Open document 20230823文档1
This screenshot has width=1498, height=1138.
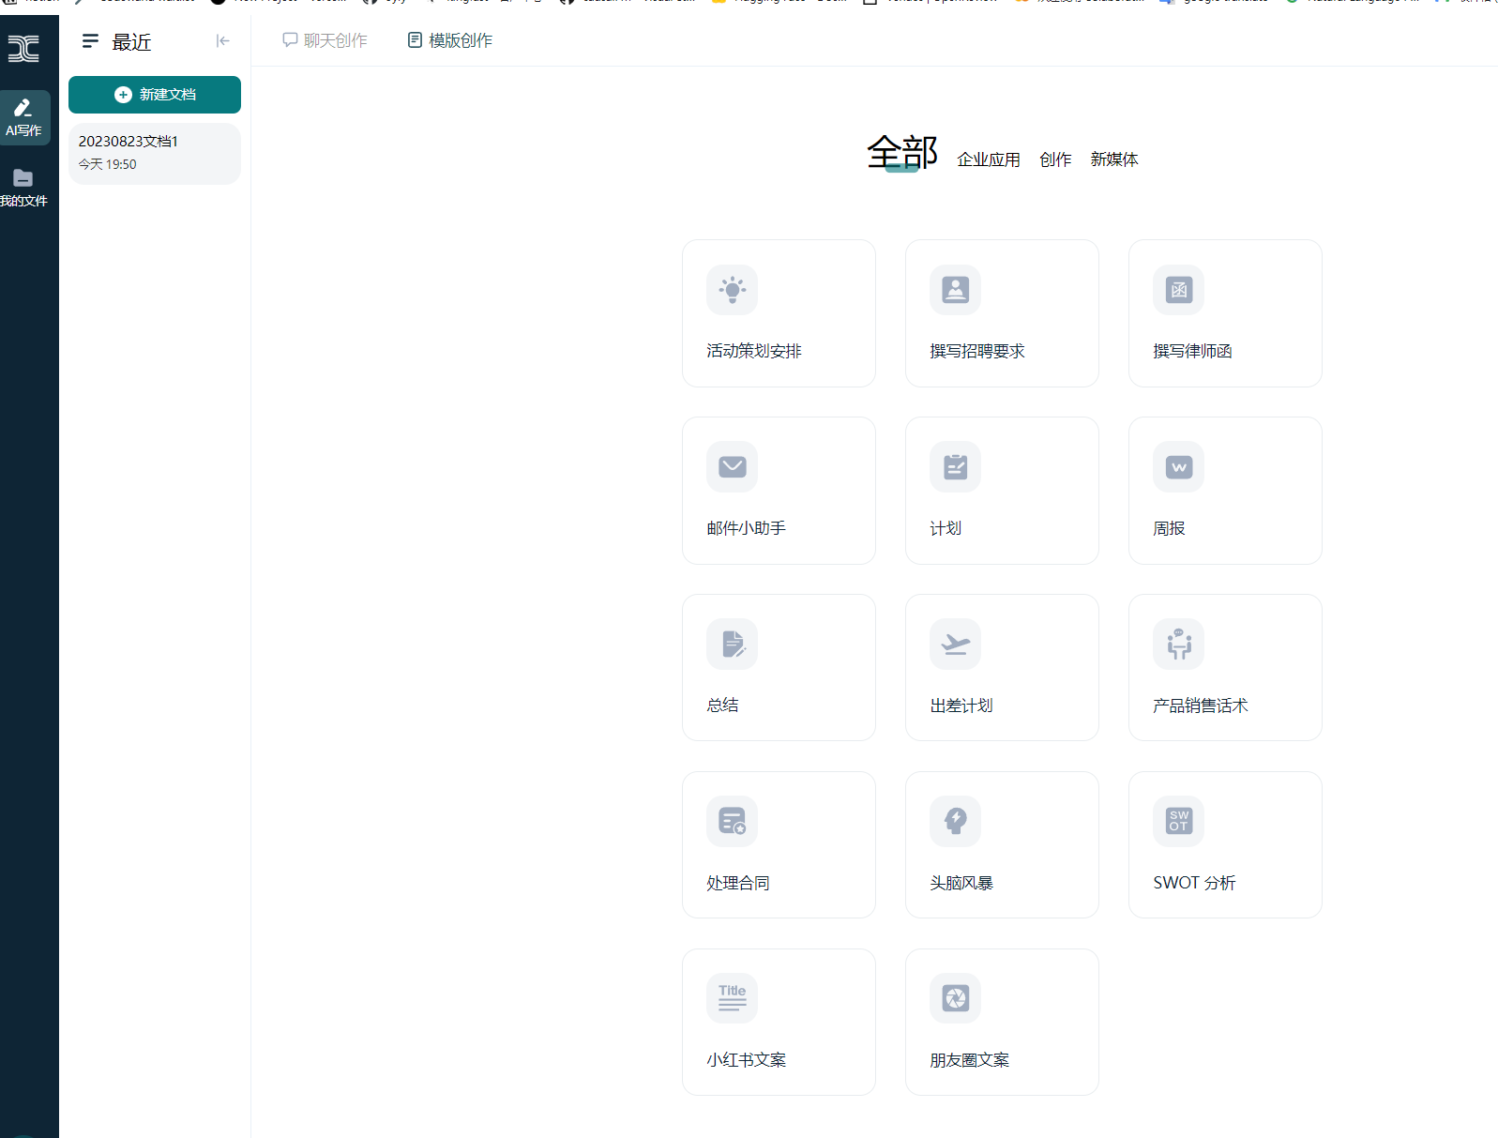155,154
